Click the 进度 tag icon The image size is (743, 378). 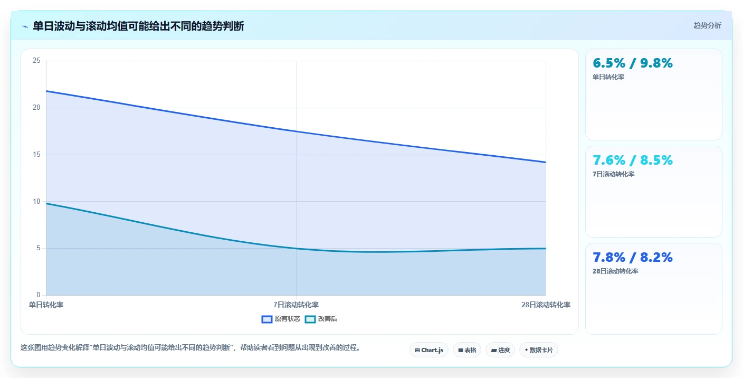pos(493,350)
